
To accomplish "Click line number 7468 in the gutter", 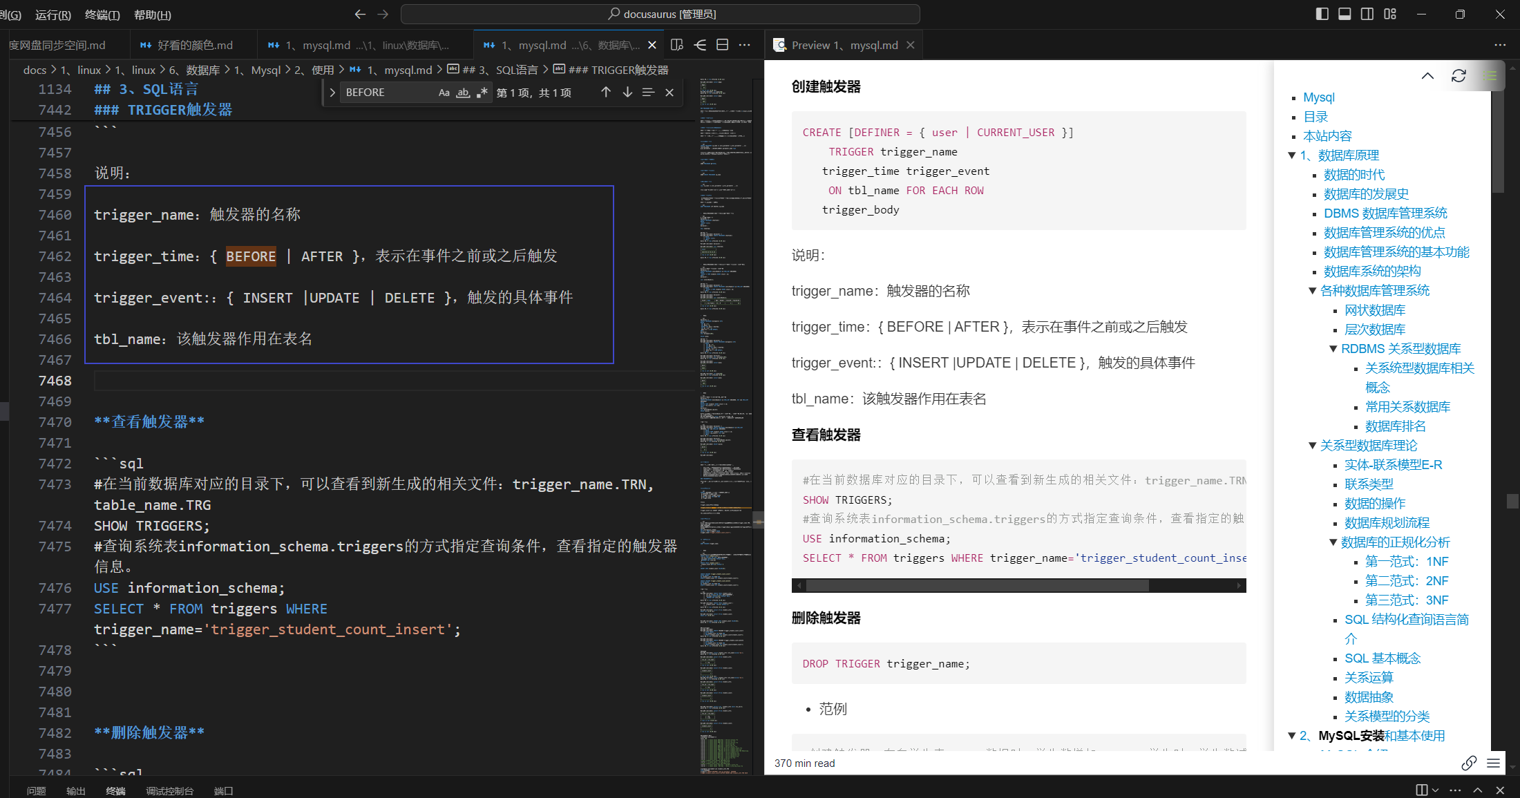I will 55,381.
